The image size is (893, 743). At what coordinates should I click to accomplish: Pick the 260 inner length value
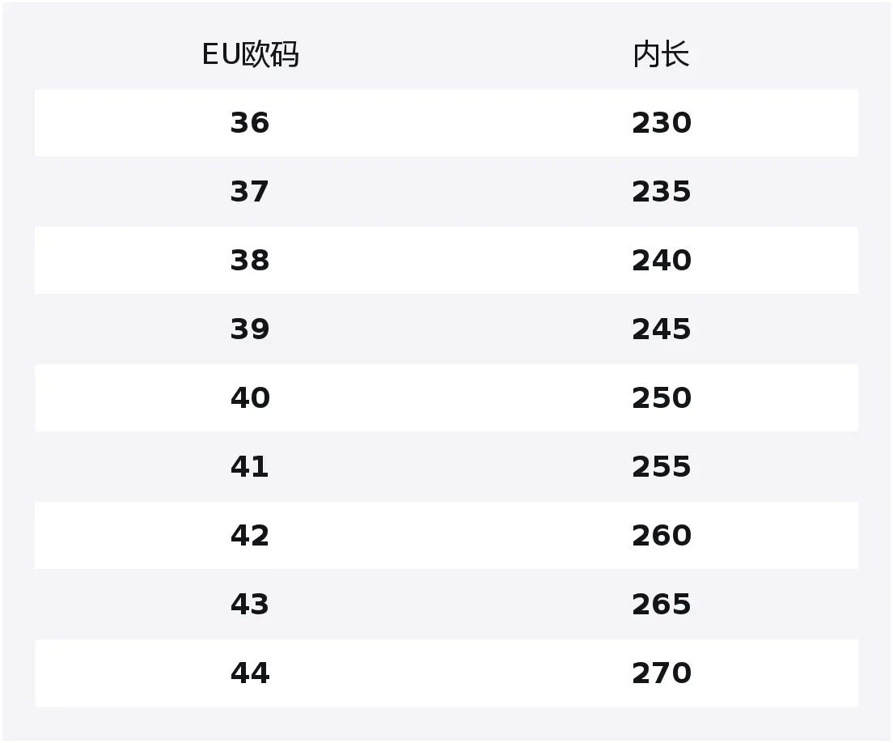tap(661, 536)
